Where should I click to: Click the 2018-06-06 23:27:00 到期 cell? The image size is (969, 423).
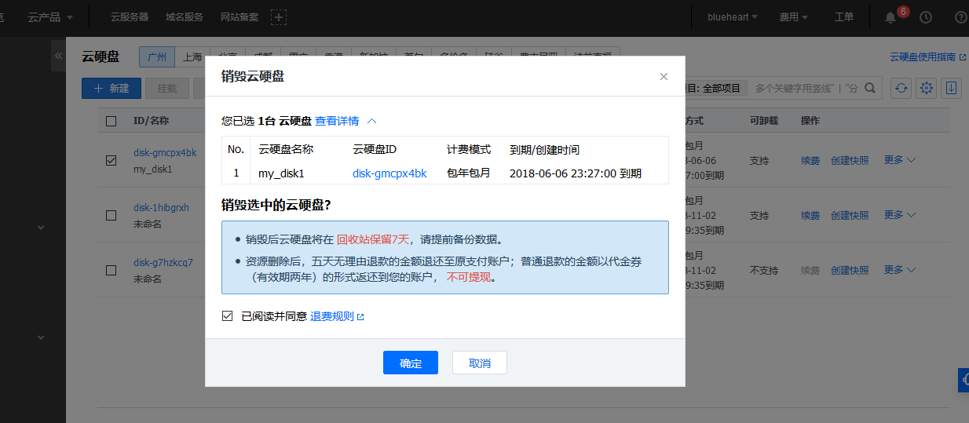(x=576, y=173)
